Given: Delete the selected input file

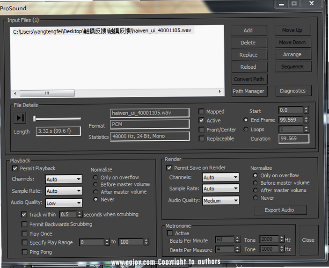Looking at the screenshot, I should 249,43.
